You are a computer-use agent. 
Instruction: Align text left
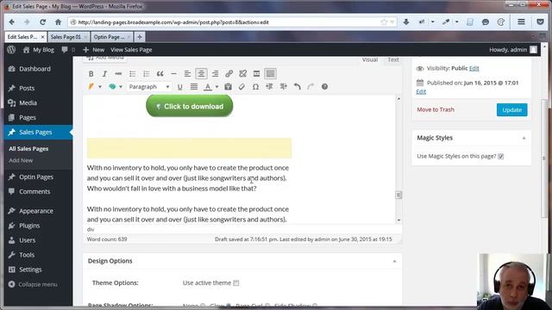(x=187, y=74)
